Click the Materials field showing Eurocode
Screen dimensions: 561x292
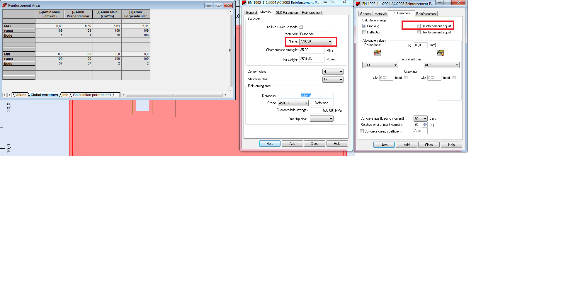coord(316,34)
